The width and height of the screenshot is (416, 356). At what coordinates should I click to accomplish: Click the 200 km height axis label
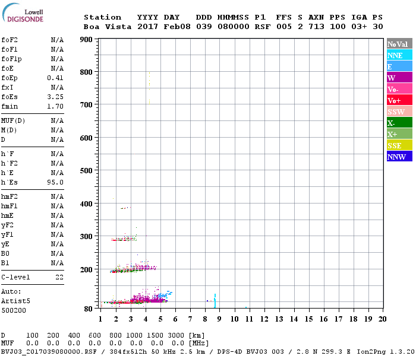pyautogui.click(x=86, y=269)
